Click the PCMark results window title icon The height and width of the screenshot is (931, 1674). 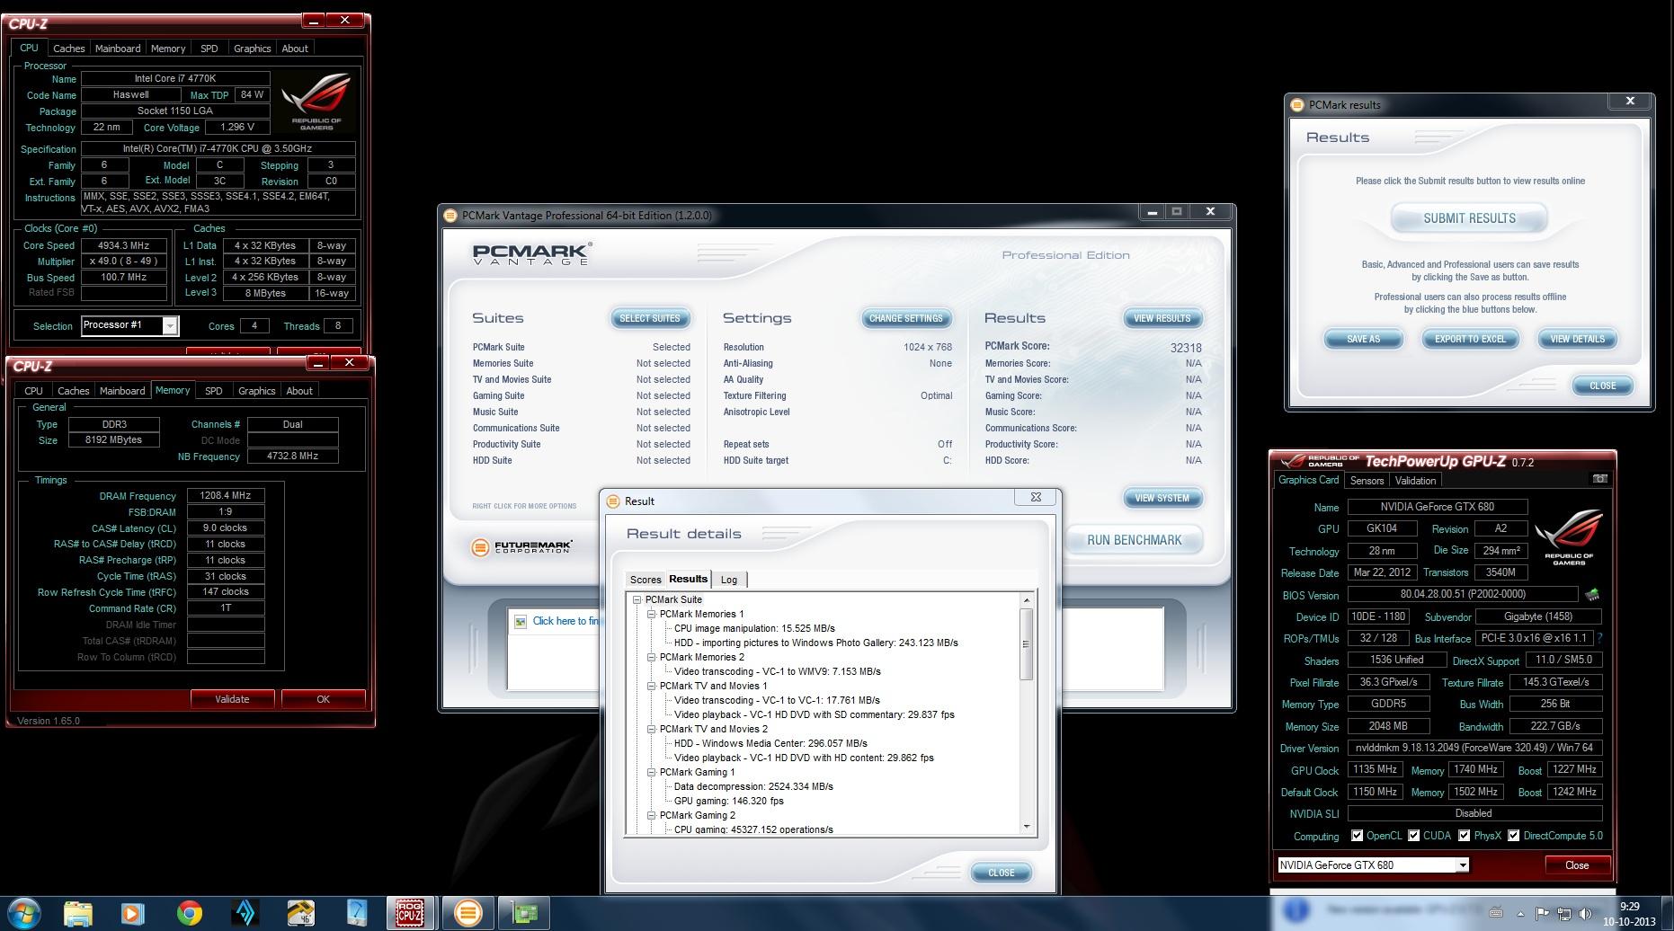(x=1297, y=104)
